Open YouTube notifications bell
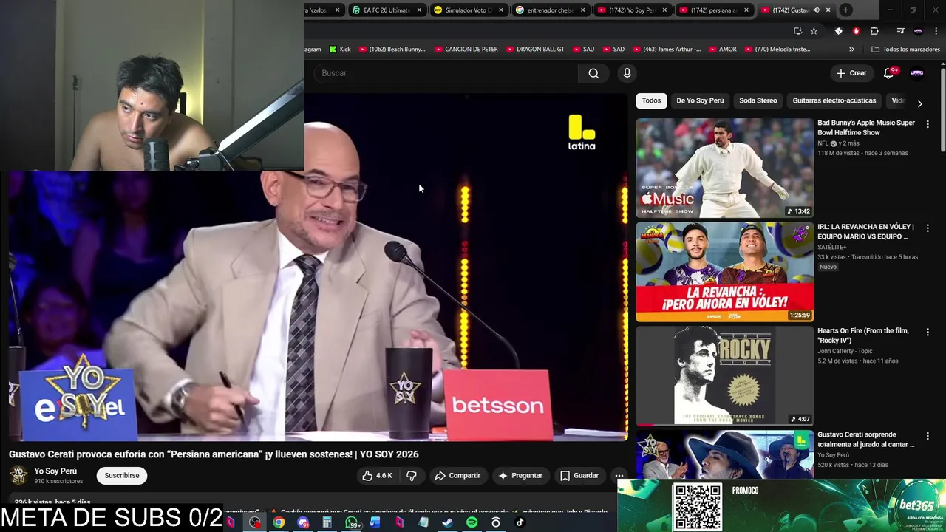946x532 pixels. (889, 73)
